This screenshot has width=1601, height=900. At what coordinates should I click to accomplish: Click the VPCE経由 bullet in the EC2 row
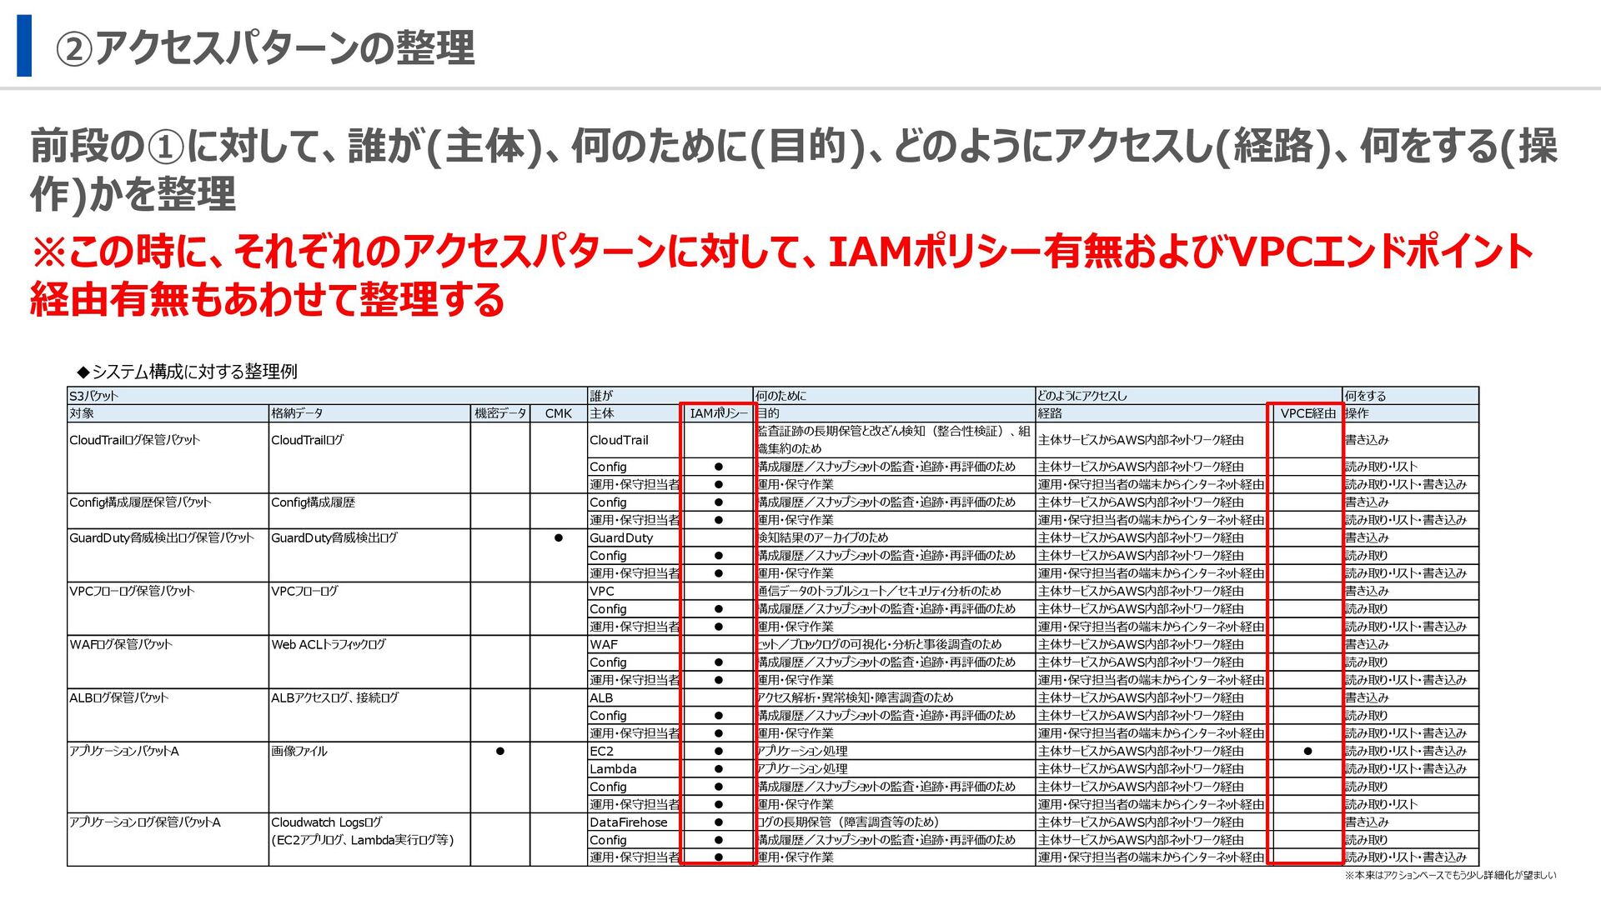(1307, 752)
